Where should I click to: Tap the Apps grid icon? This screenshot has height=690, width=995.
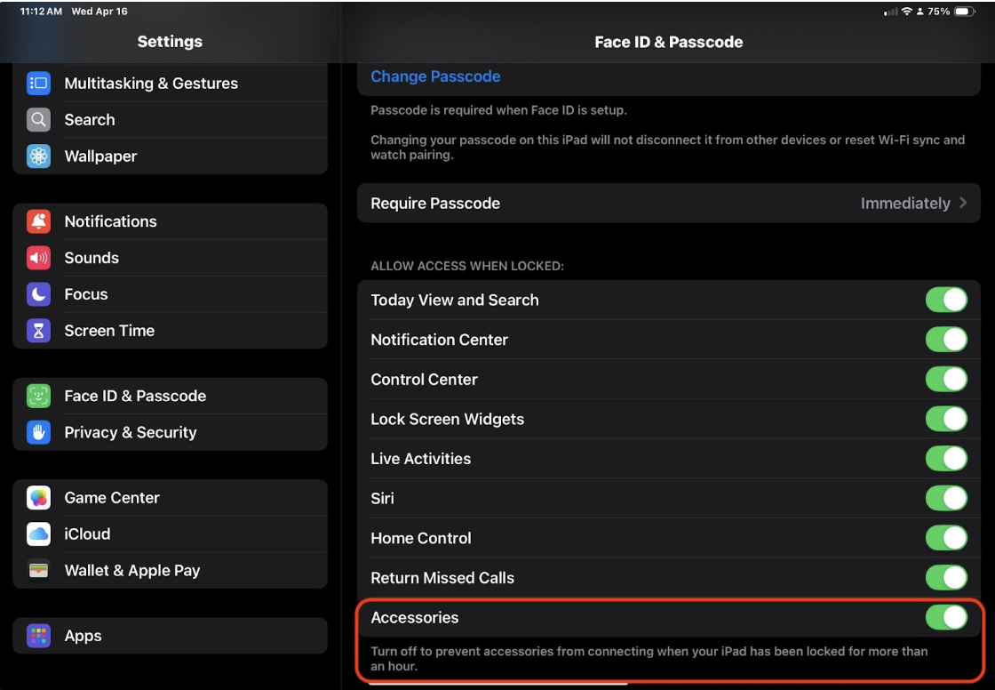point(39,636)
